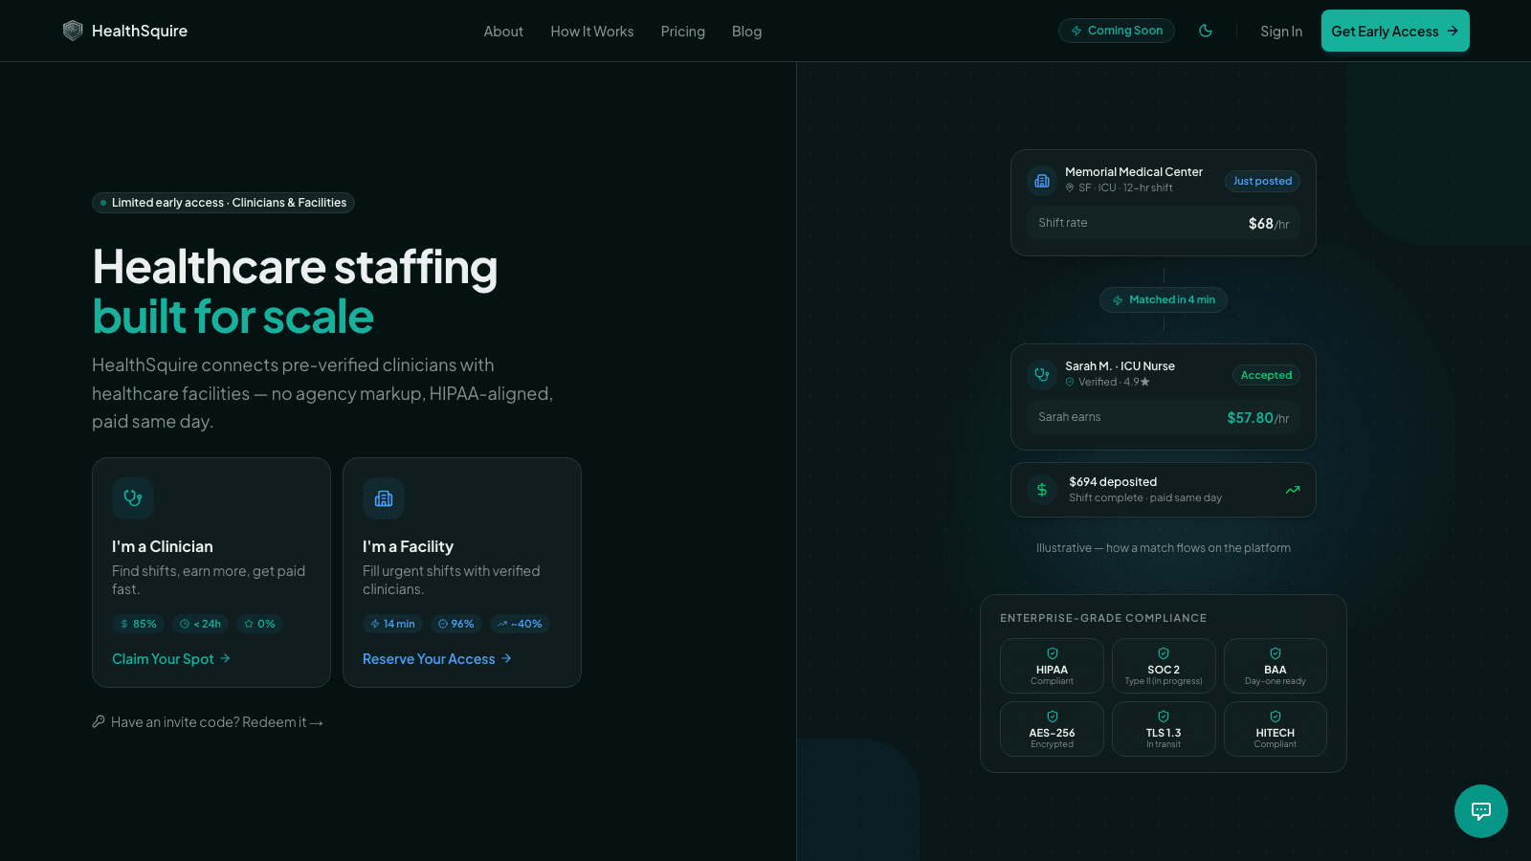1531x861 pixels.
Task: Click the location pin icon beside SF · ICU
Action: (1070, 188)
